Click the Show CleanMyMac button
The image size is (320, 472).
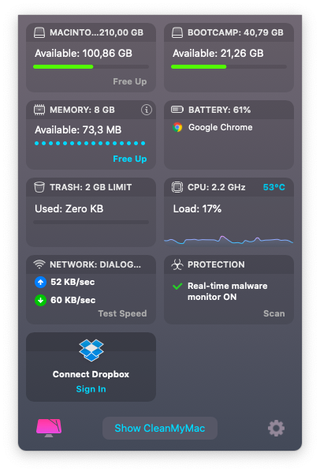click(160, 428)
